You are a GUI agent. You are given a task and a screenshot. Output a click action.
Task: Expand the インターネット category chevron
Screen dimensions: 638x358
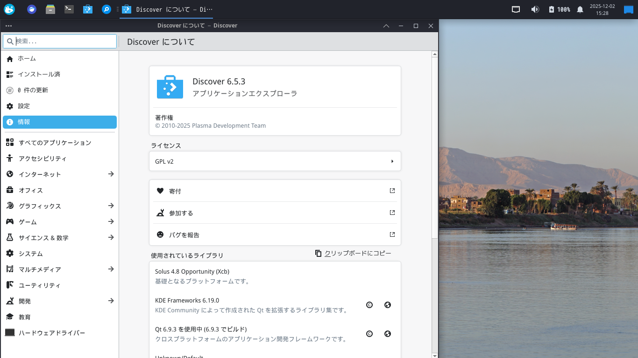[x=111, y=174]
